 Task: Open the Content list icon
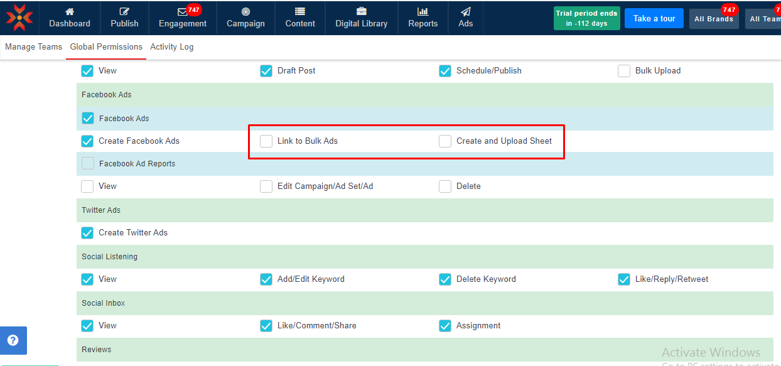300,11
